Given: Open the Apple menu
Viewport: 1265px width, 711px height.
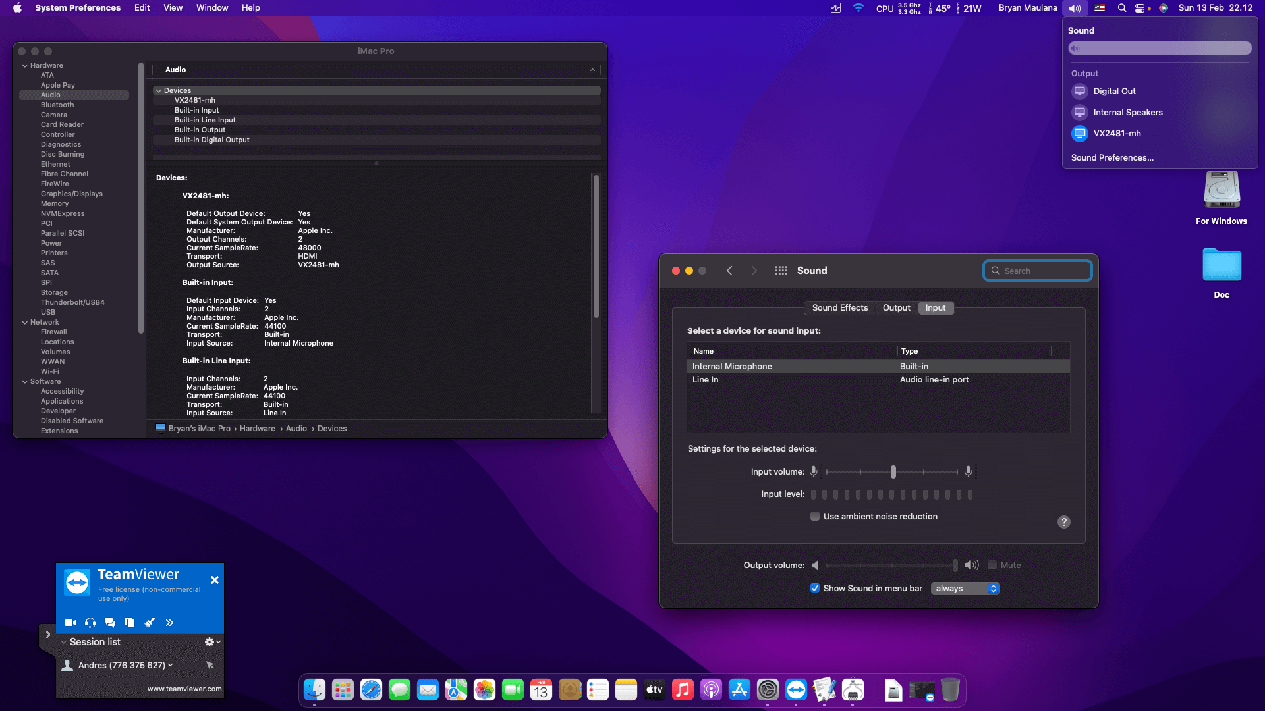Looking at the screenshot, I should [x=18, y=8].
